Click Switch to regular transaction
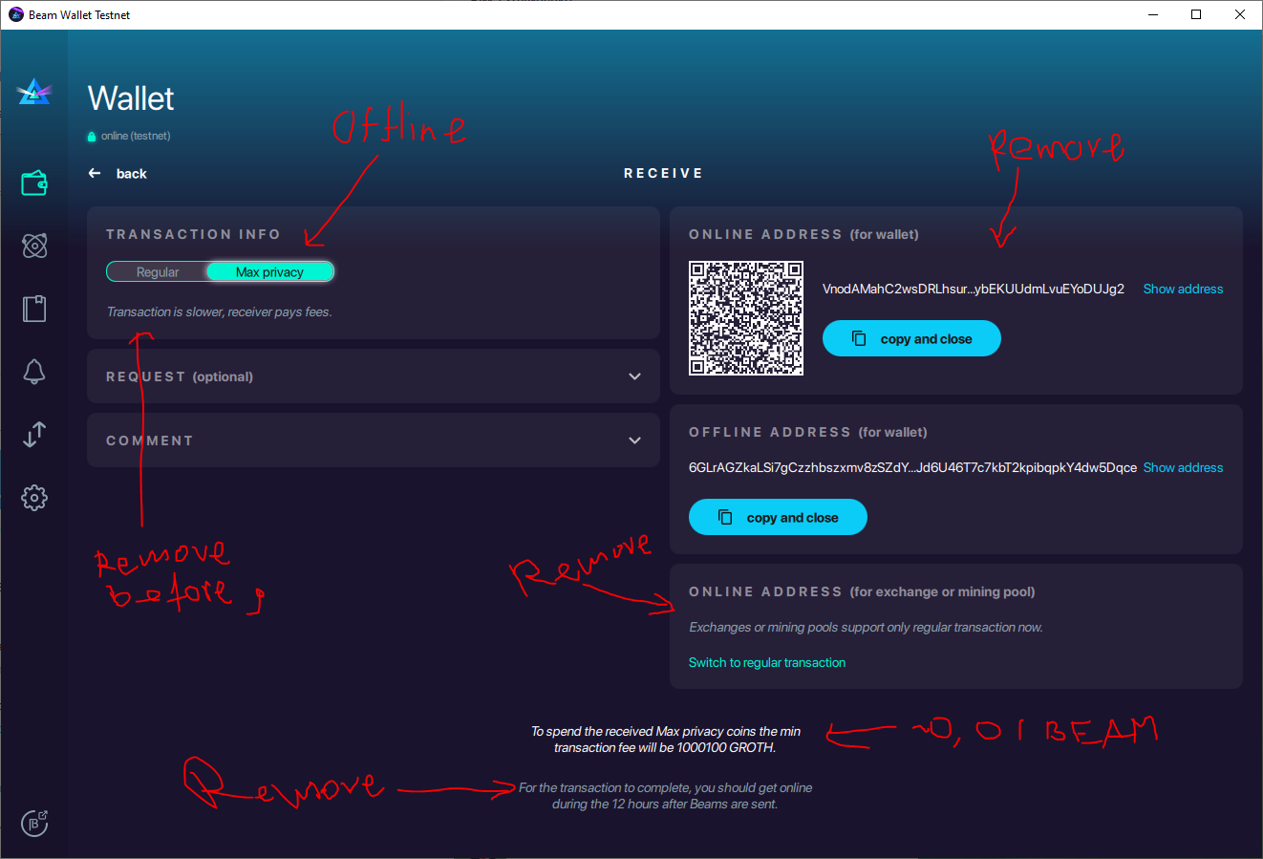This screenshot has width=1263, height=859. 767,661
